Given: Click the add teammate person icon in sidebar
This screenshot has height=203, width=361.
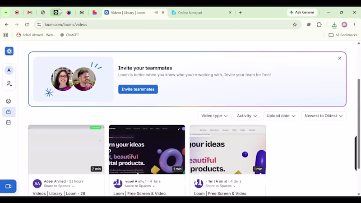Looking at the screenshot, I should pos(9,83).
